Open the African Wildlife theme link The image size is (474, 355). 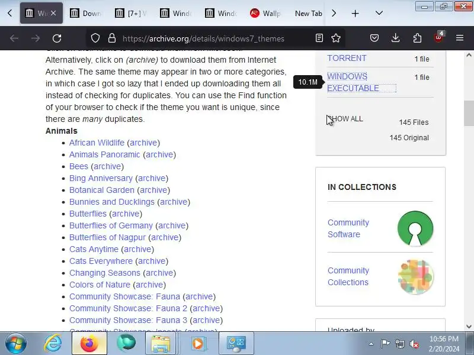tap(97, 143)
